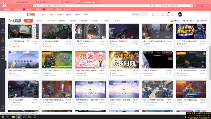Open the 斗鱼云游戏 link
211x119 pixels.
pyautogui.click(x=188, y=21)
